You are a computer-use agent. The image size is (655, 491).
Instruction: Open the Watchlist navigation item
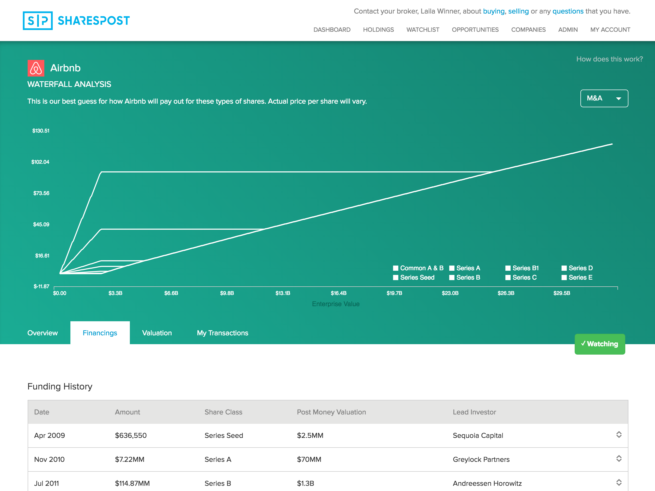(423, 30)
